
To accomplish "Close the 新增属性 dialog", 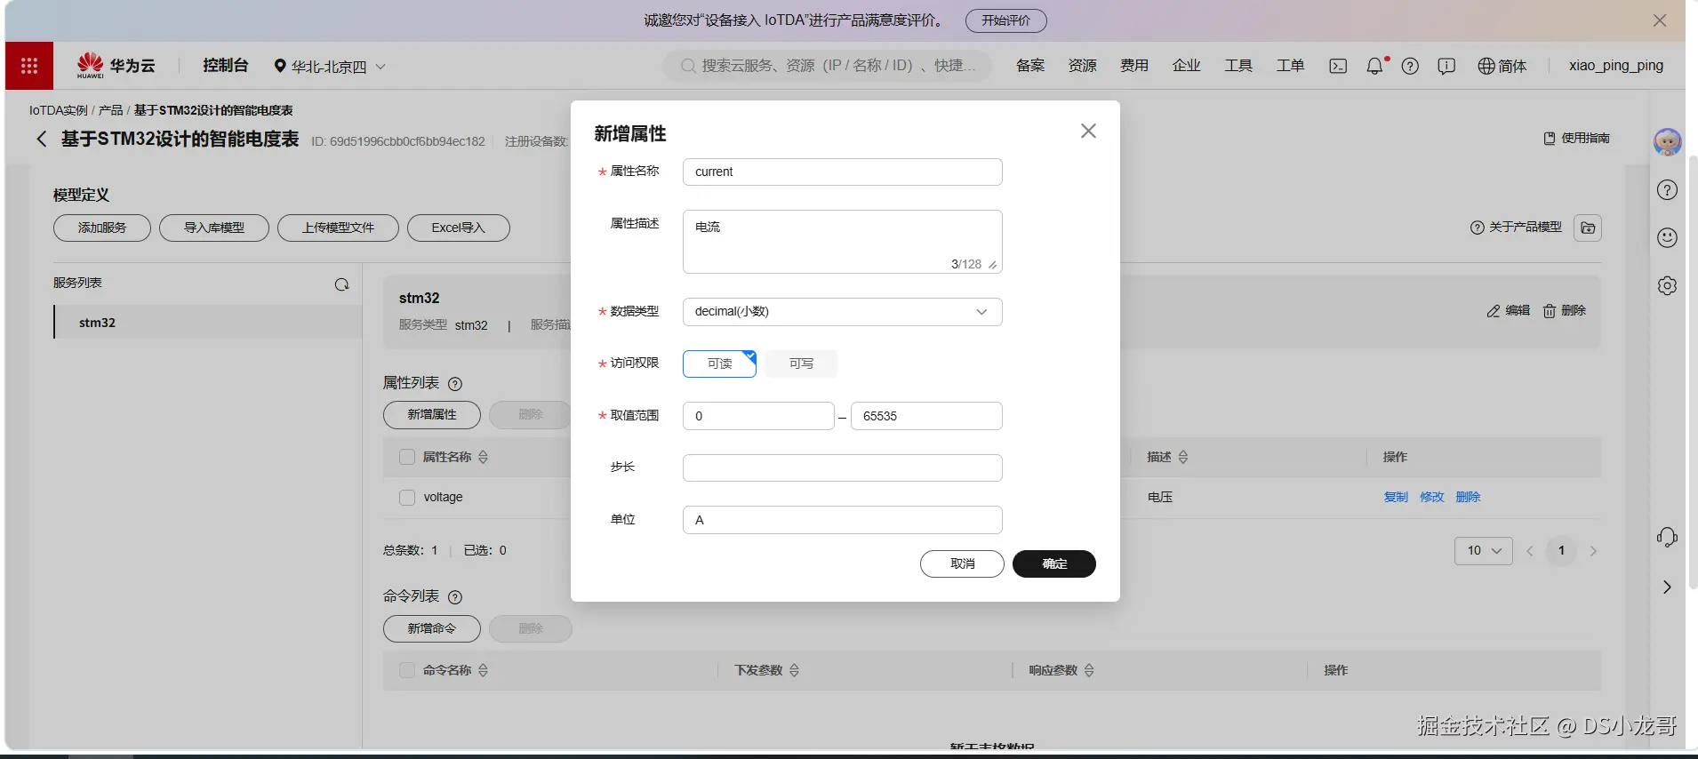I will click(x=1088, y=132).
